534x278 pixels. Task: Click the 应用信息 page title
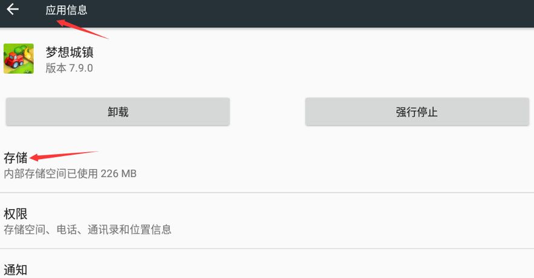(67, 10)
